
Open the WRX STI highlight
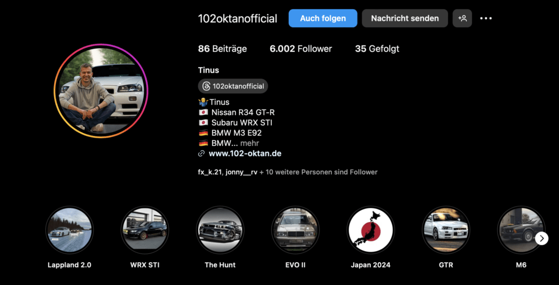pos(145,230)
